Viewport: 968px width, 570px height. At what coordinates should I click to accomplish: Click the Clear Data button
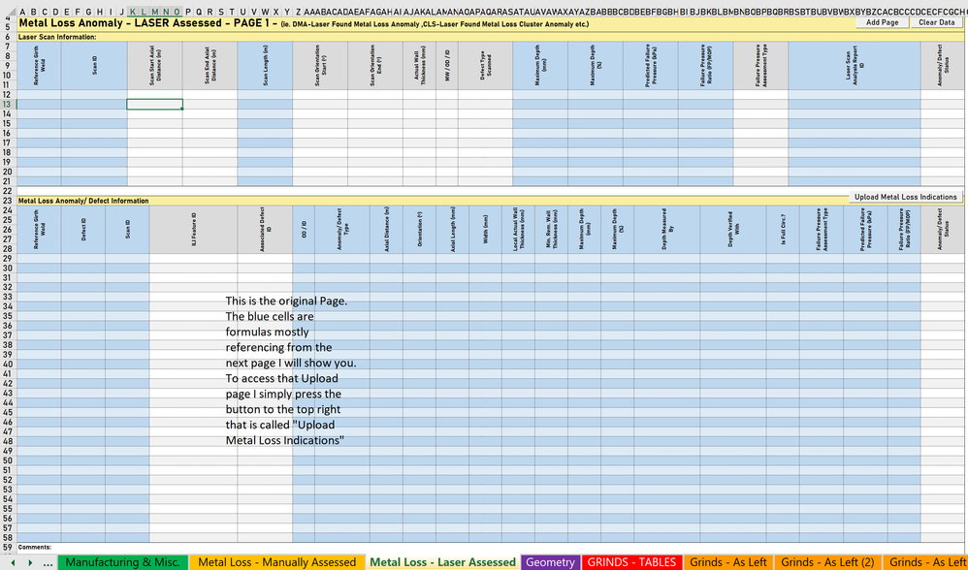coord(936,21)
